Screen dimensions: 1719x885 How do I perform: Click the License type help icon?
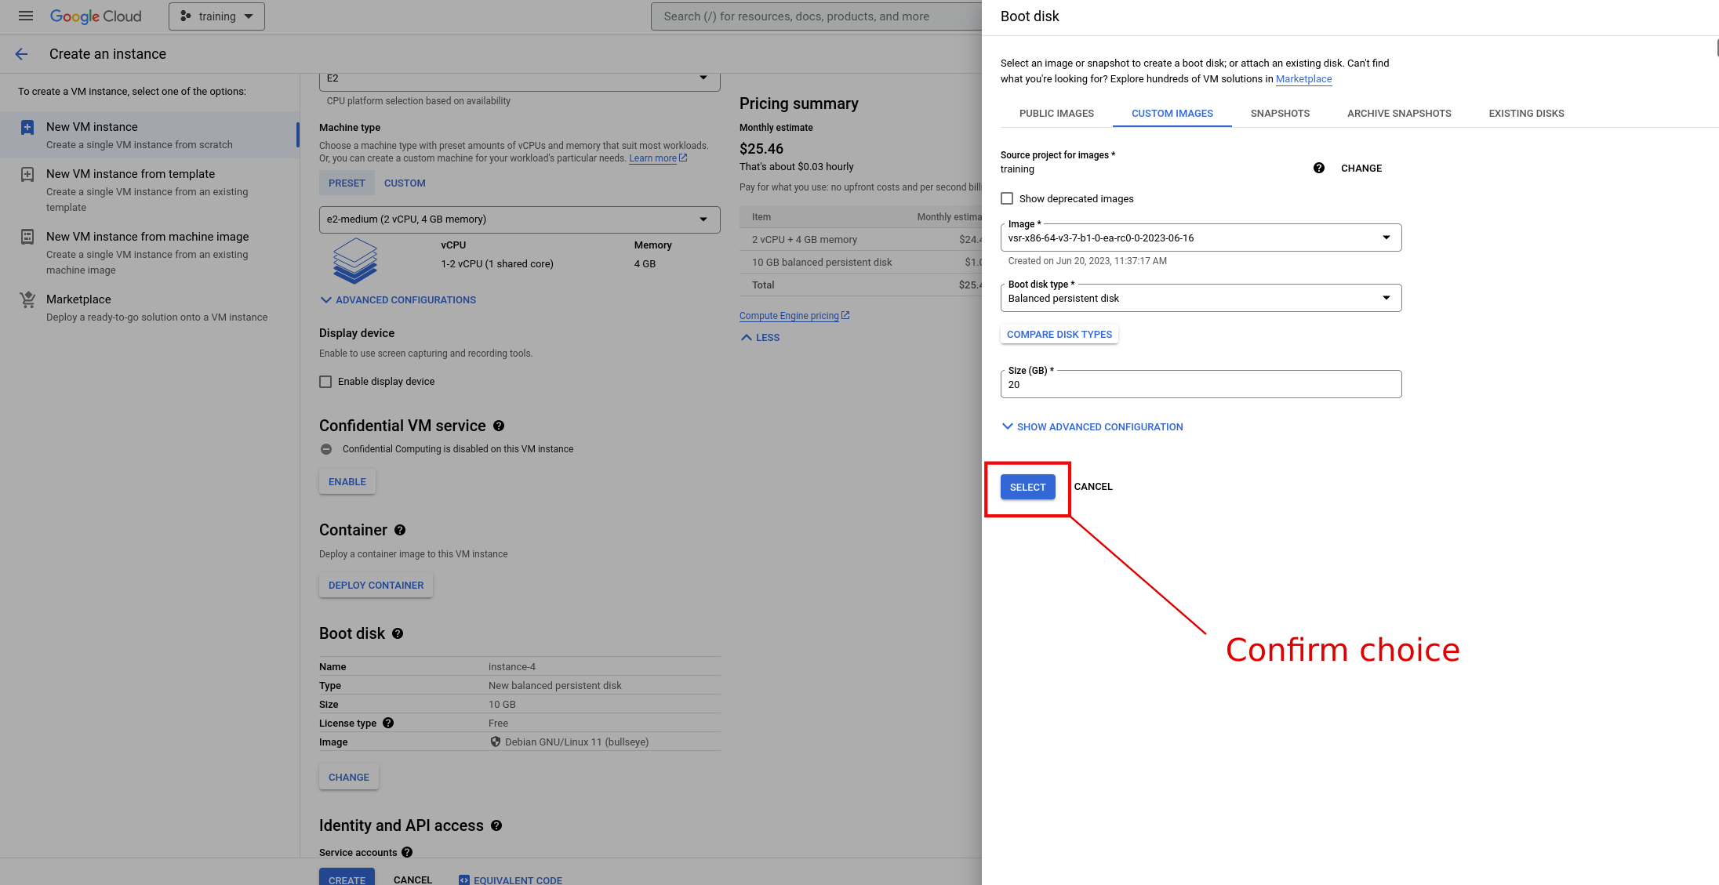click(388, 723)
